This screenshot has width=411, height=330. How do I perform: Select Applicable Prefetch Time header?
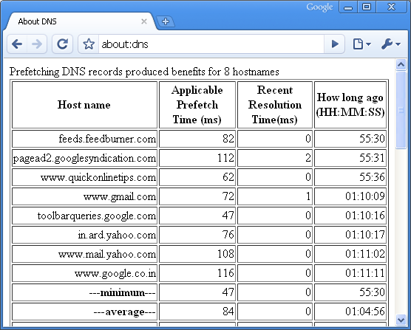[x=197, y=105]
